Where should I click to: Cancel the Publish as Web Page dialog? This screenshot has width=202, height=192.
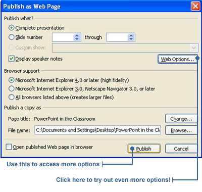click(x=181, y=149)
